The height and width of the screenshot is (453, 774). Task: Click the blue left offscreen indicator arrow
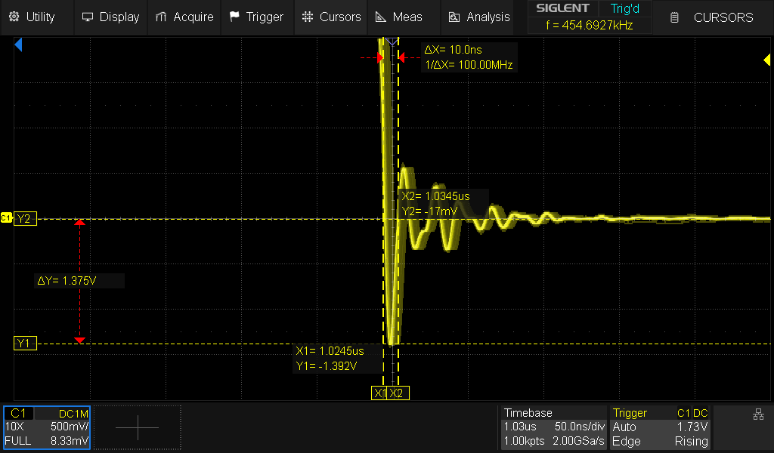click(18, 46)
